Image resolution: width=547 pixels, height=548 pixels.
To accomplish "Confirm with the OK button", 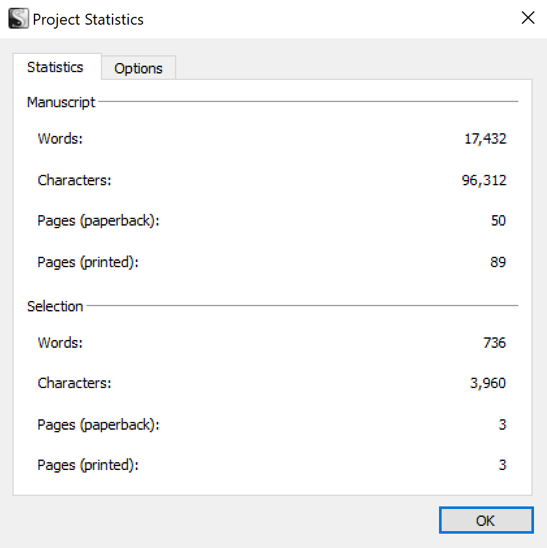I will click(x=486, y=520).
